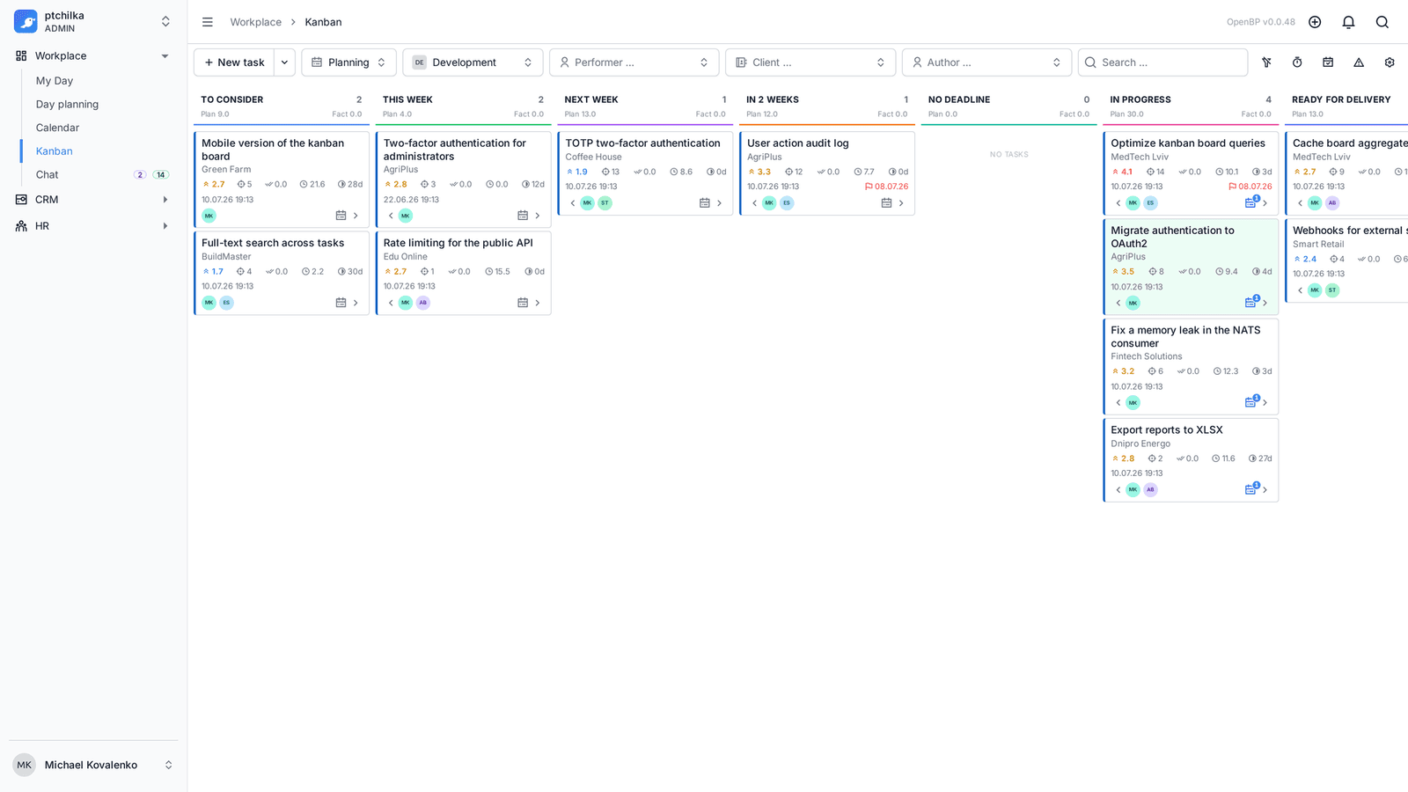The image size is (1408, 792).
Task: Move 'Mobile version of the kanban board' card right with its arrow
Action: point(356,216)
